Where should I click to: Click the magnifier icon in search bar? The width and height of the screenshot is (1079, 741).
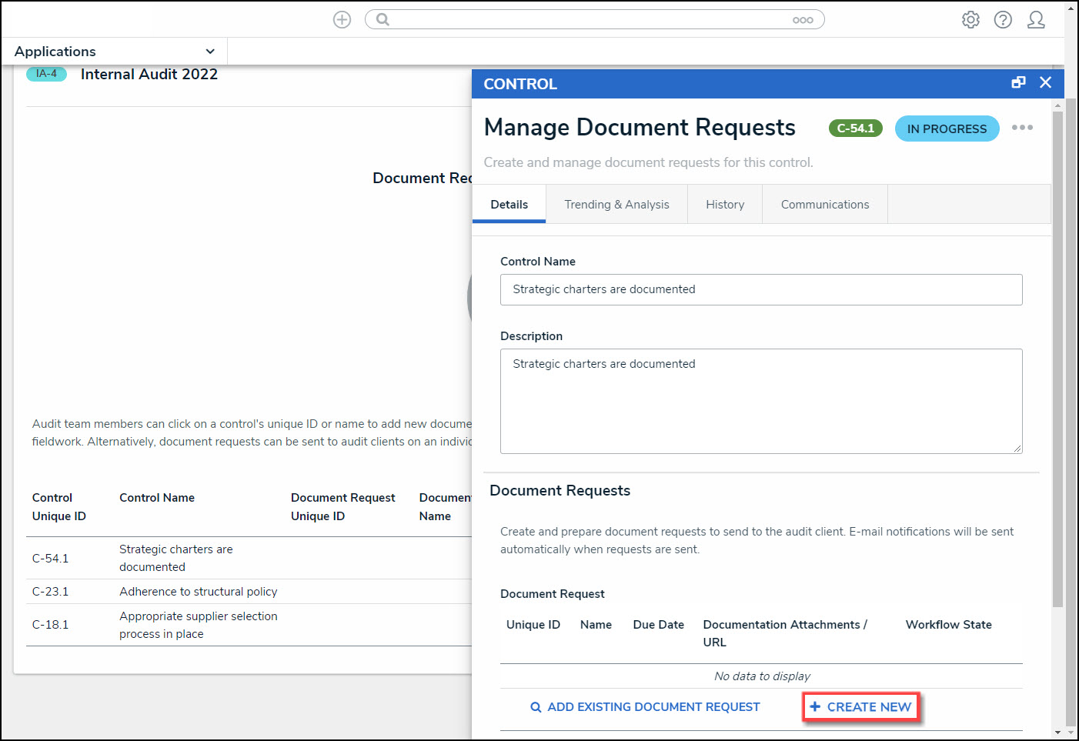coord(382,20)
